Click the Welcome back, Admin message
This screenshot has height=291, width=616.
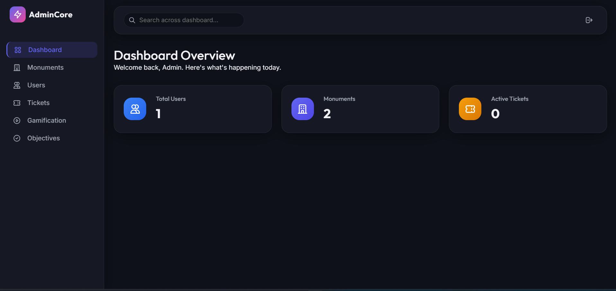click(197, 67)
